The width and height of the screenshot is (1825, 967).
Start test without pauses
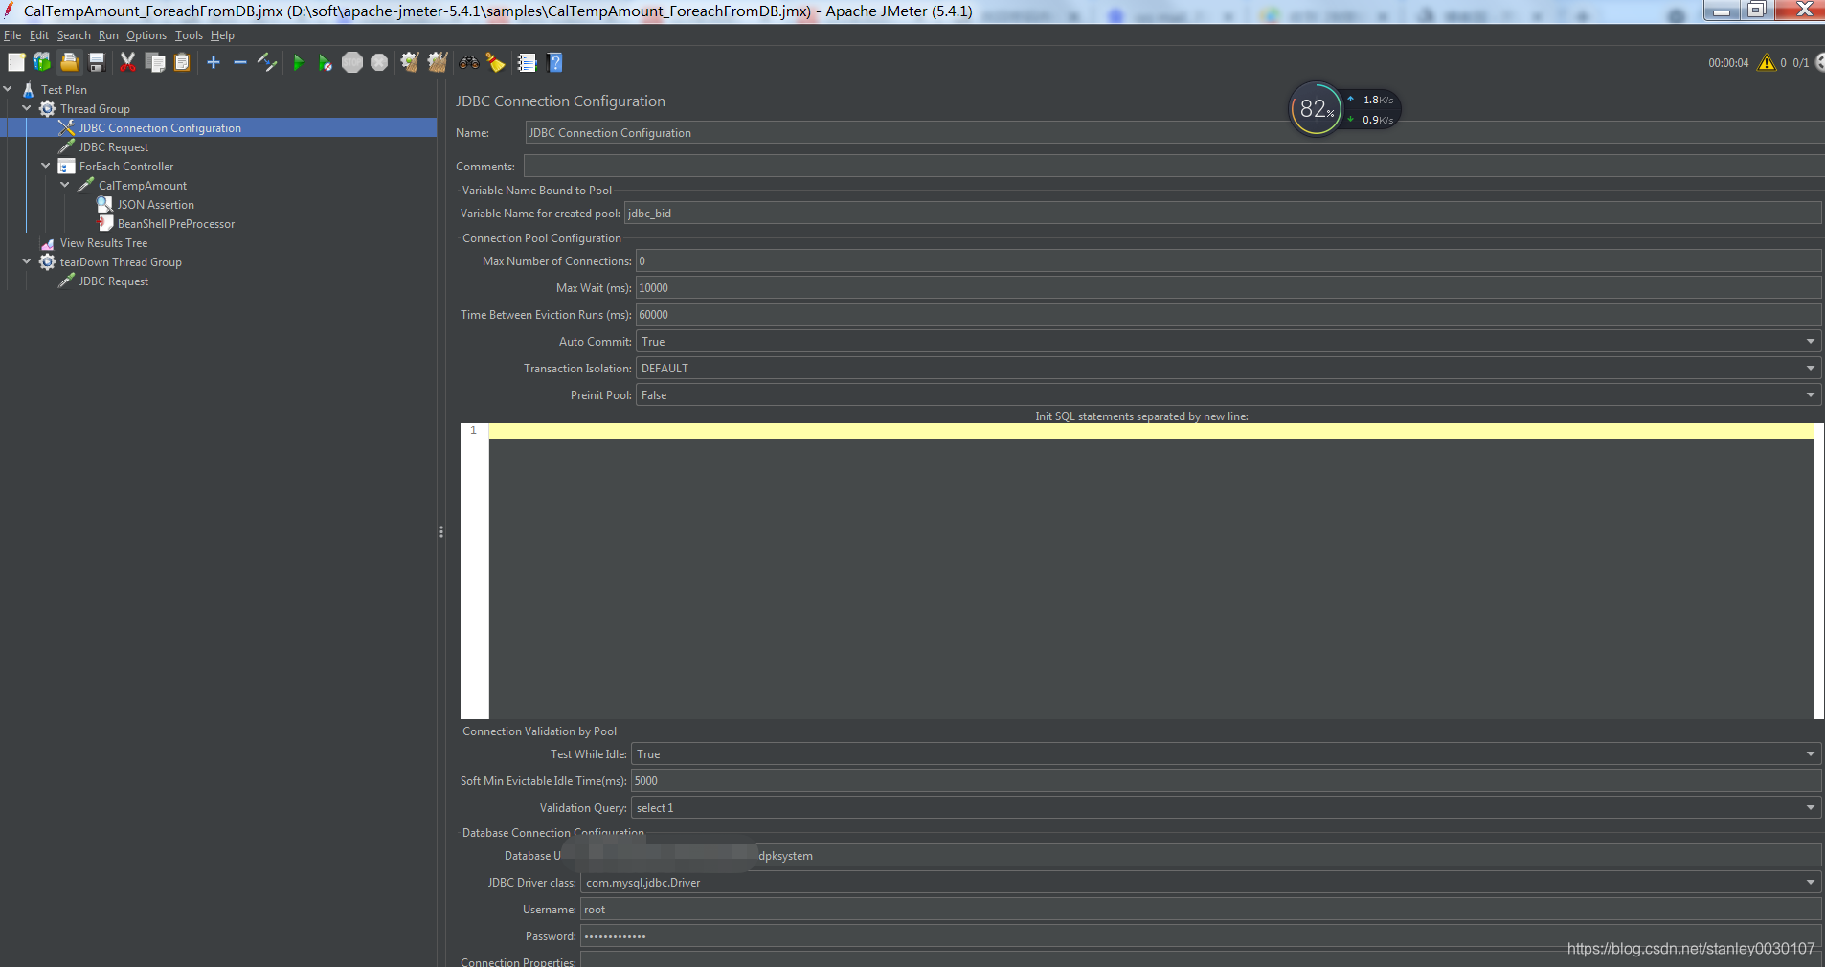326,62
